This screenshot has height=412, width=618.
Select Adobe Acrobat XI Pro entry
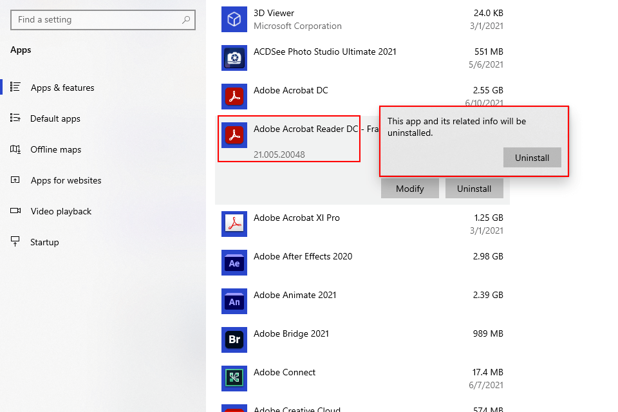(x=296, y=218)
